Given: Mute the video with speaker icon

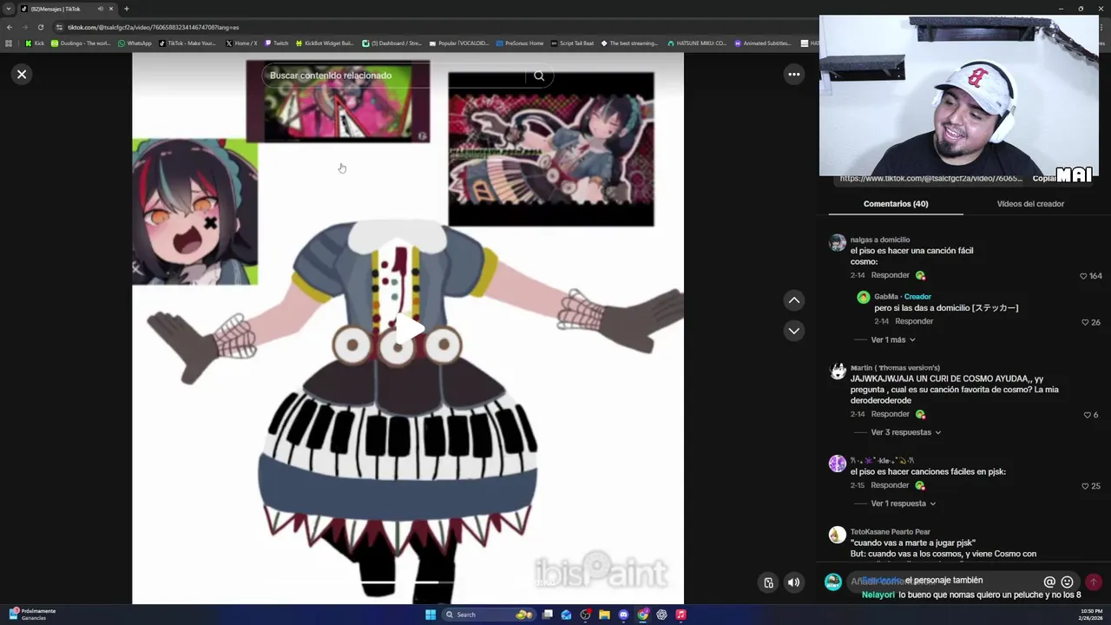Looking at the screenshot, I should tap(793, 582).
